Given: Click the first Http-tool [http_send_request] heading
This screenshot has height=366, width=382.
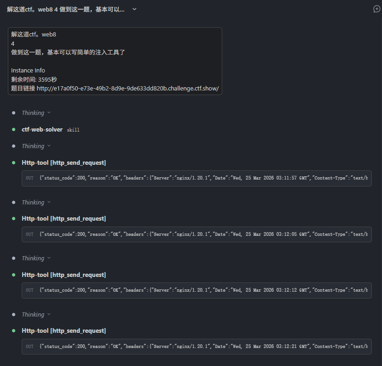Looking at the screenshot, I should 64,162.
